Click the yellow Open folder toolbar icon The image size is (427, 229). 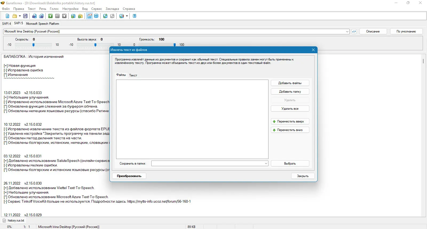[x=15, y=16]
